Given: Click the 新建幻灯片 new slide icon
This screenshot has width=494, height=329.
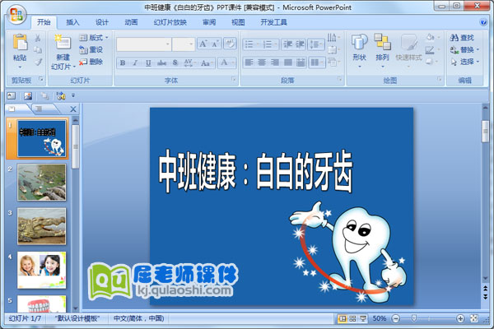Looking at the screenshot, I should [63, 42].
